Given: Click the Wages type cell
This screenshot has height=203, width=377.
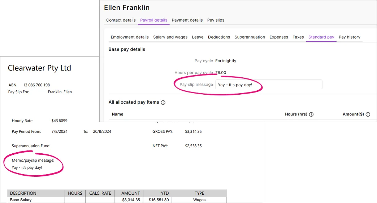Looking at the screenshot, I should 199,200.
